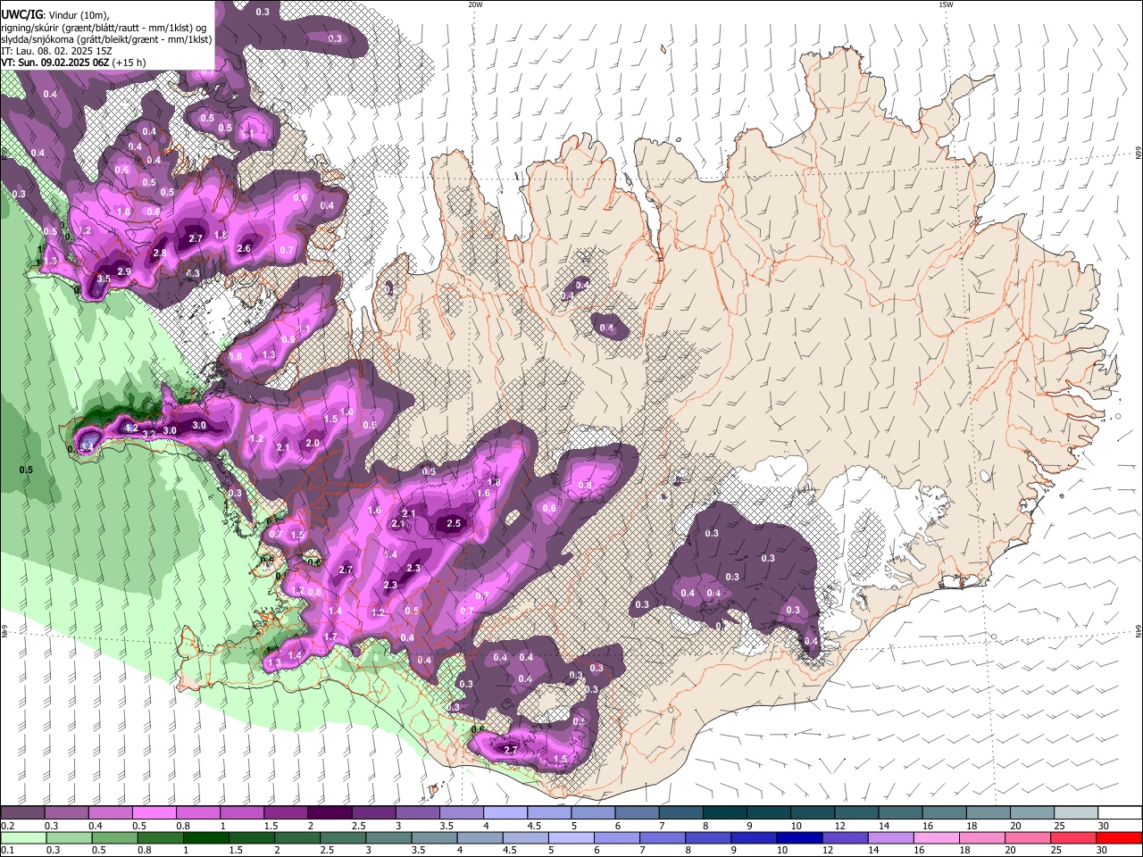Click the label 10 in the lower legend scale
Viewport: 1143px width, 857px height.
click(782, 850)
